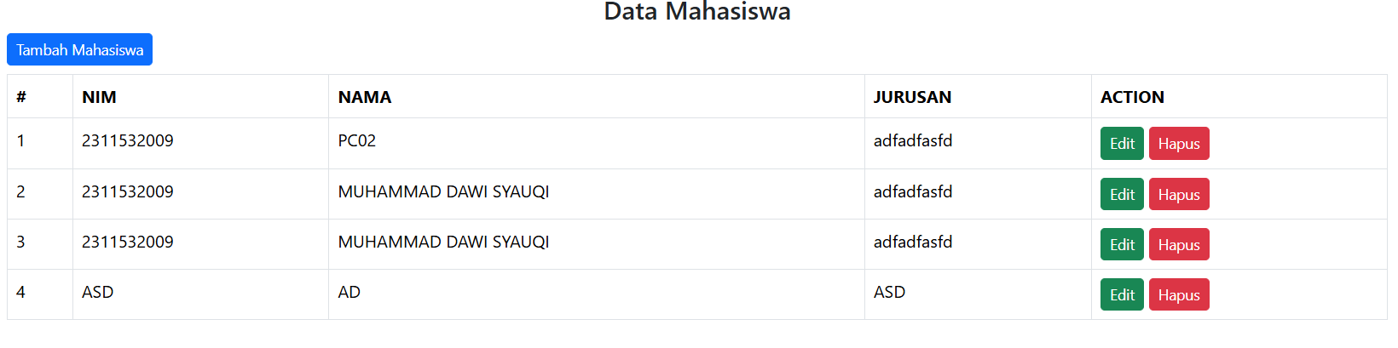Click the ASD jurusan cell
The image size is (1398, 348).
[x=889, y=293]
